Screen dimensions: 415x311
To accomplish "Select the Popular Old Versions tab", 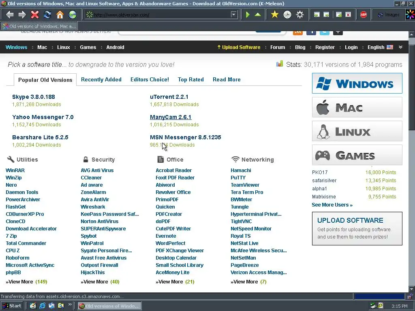I will [45, 80].
